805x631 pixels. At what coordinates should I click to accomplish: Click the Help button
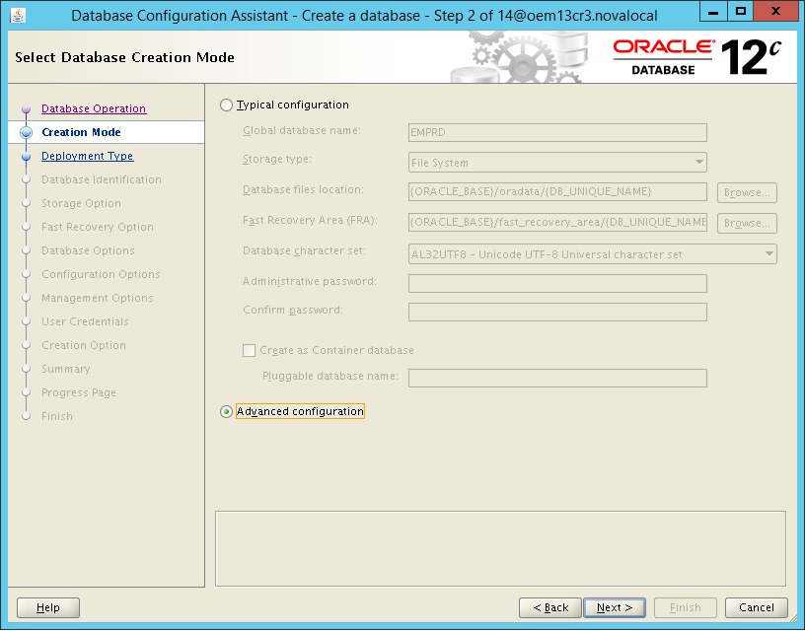[x=48, y=608]
